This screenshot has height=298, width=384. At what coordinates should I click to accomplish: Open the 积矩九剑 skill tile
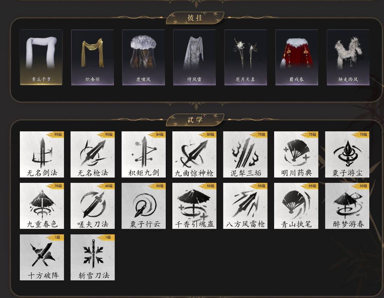click(144, 154)
